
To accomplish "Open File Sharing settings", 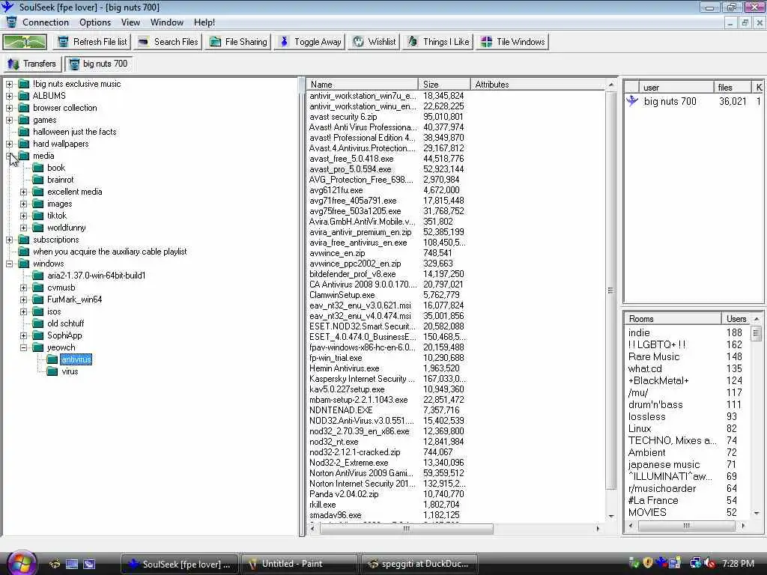I will [239, 42].
